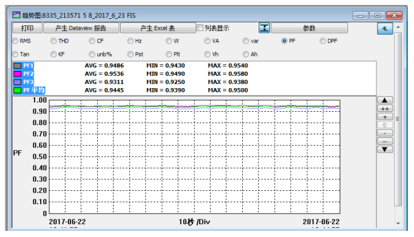
Task: Click the green PF 平均 color swatch
Action: [18, 90]
